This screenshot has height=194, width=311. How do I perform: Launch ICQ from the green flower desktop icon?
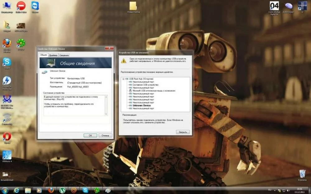click(21, 44)
